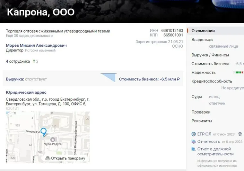
Task: Click the green employee growth arrow
Action: (x=34, y=61)
